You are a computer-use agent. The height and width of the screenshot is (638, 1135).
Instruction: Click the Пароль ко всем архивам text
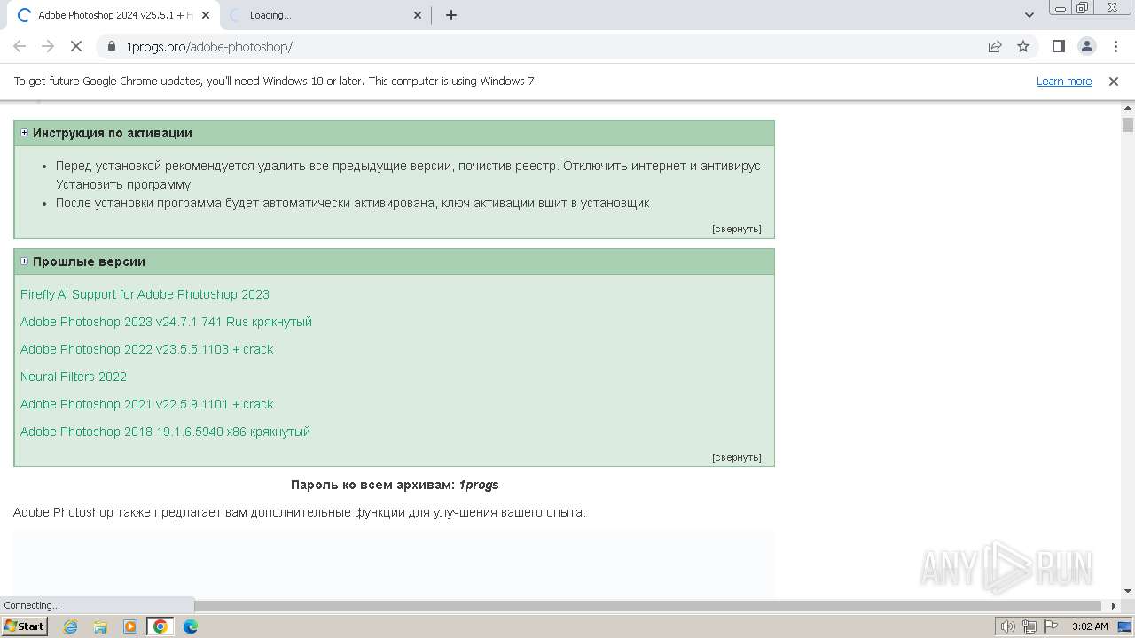pos(395,485)
